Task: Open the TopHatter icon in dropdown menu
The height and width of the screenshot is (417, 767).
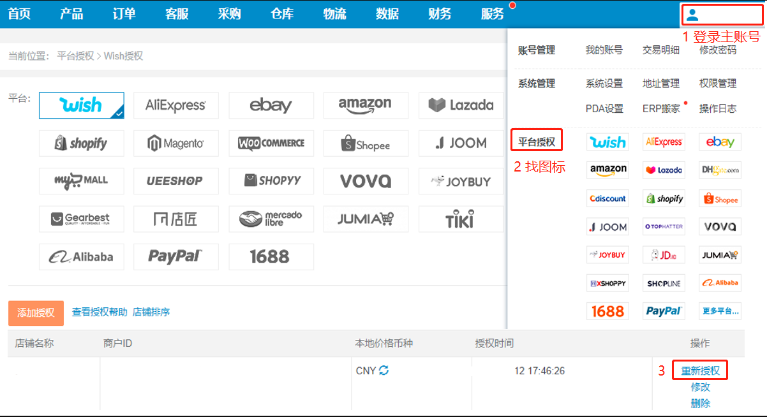Action: [664, 226]
